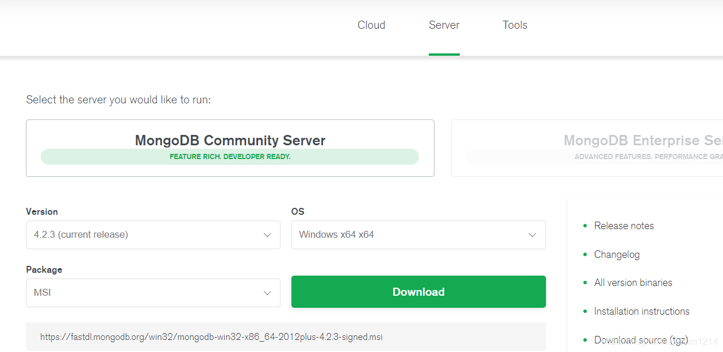723x352 pixels.
Task: Open the Installation instructions link
Action: (x=641, y=311)
